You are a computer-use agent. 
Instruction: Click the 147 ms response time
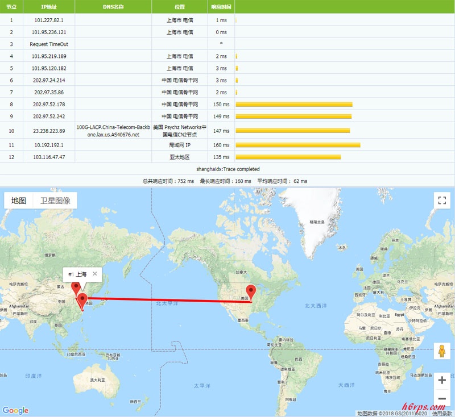[x=221, y=131]
